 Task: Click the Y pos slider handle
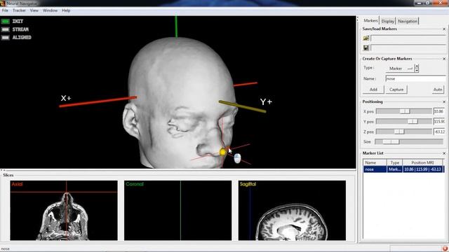413,121
